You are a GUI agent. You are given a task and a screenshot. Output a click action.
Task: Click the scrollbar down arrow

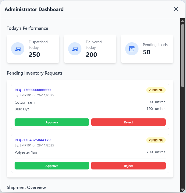[183, 190]
